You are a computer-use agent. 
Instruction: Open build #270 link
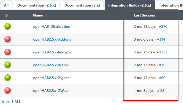(x=163, y=26)
